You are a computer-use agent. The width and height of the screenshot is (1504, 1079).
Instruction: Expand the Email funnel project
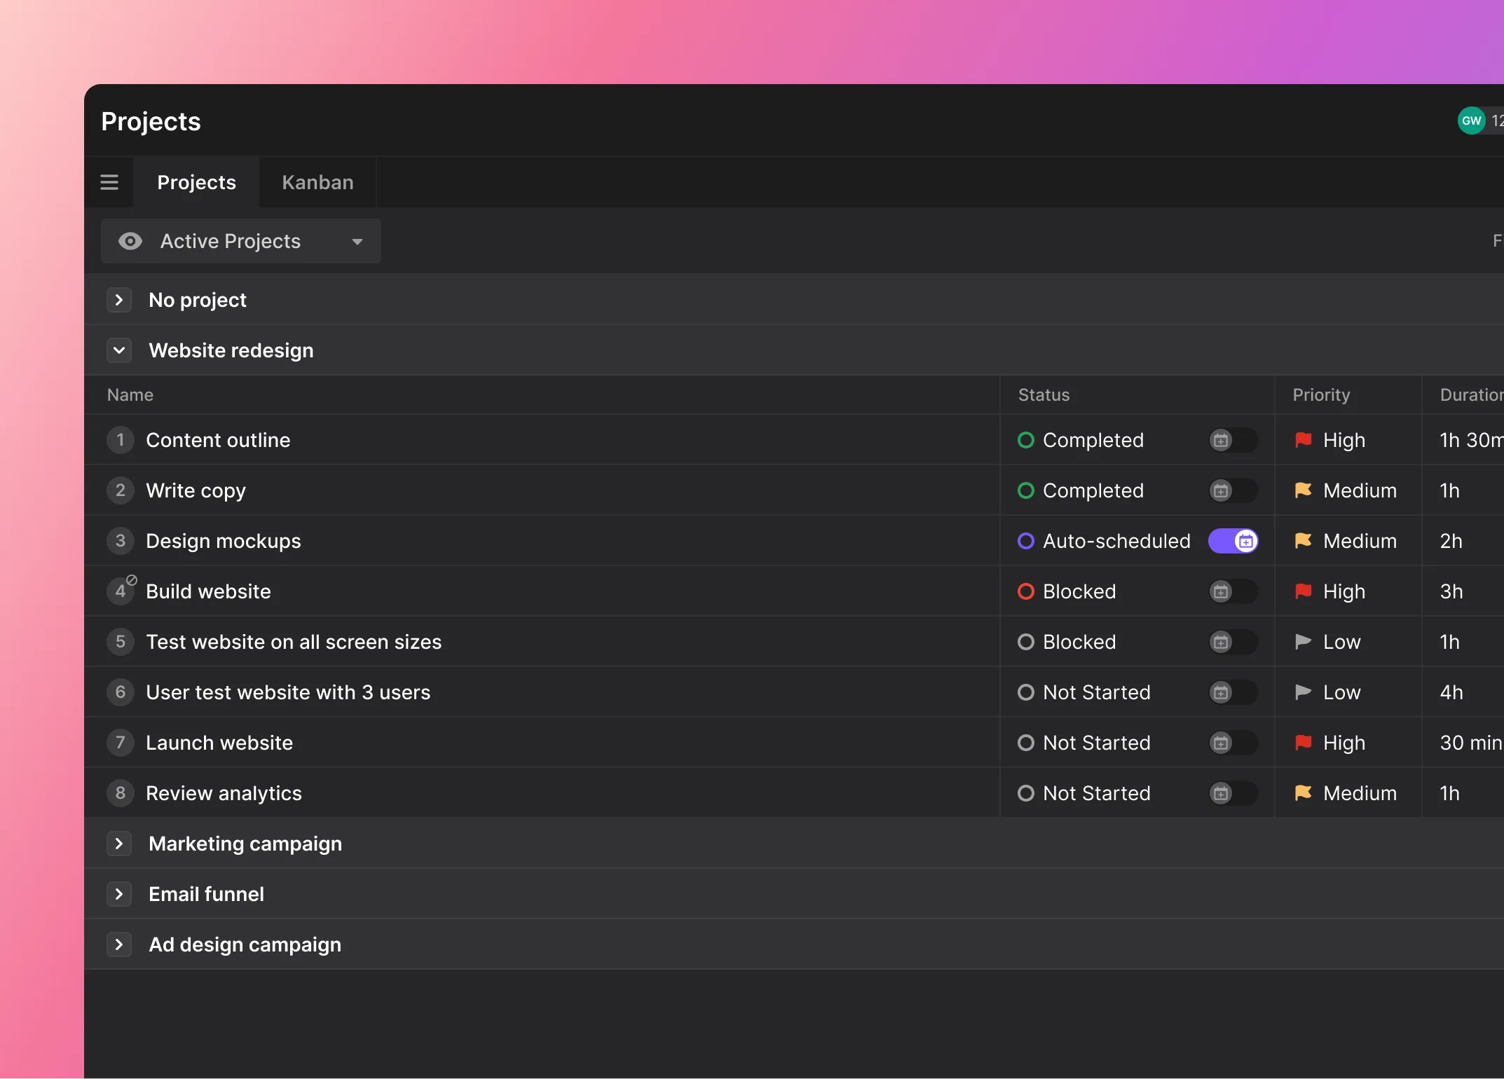tap(119, 894)
